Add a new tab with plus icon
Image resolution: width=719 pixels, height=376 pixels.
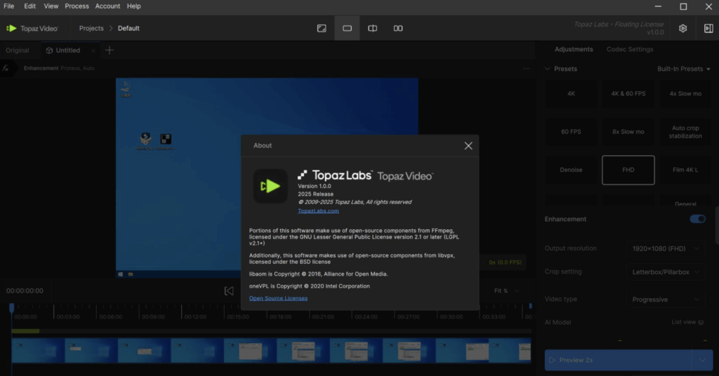pyautogui.click(x=109, y=51)
